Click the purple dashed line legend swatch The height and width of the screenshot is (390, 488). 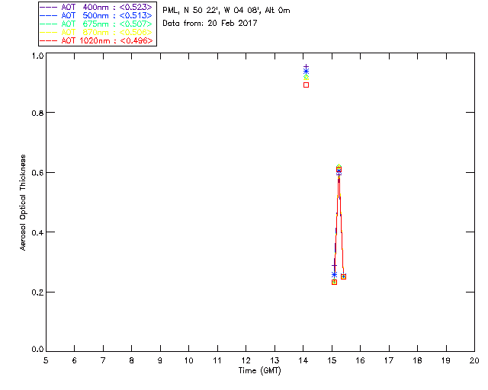[49, 7]
